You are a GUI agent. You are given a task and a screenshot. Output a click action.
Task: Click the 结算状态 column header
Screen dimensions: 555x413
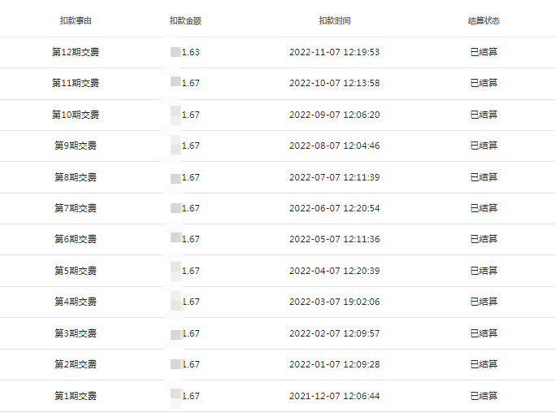tap(483, 21)
